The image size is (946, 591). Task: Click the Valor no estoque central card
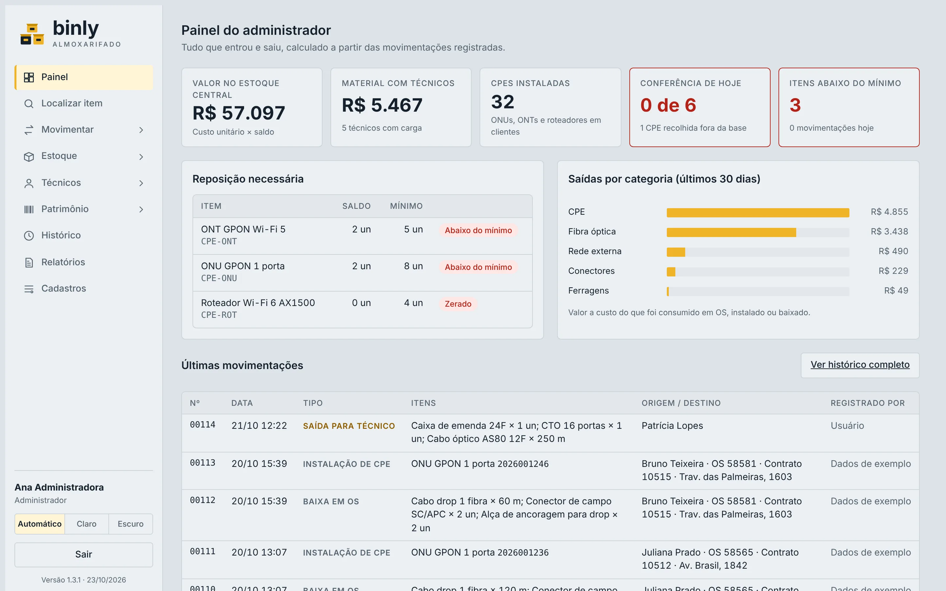click(x=252, y=107)
